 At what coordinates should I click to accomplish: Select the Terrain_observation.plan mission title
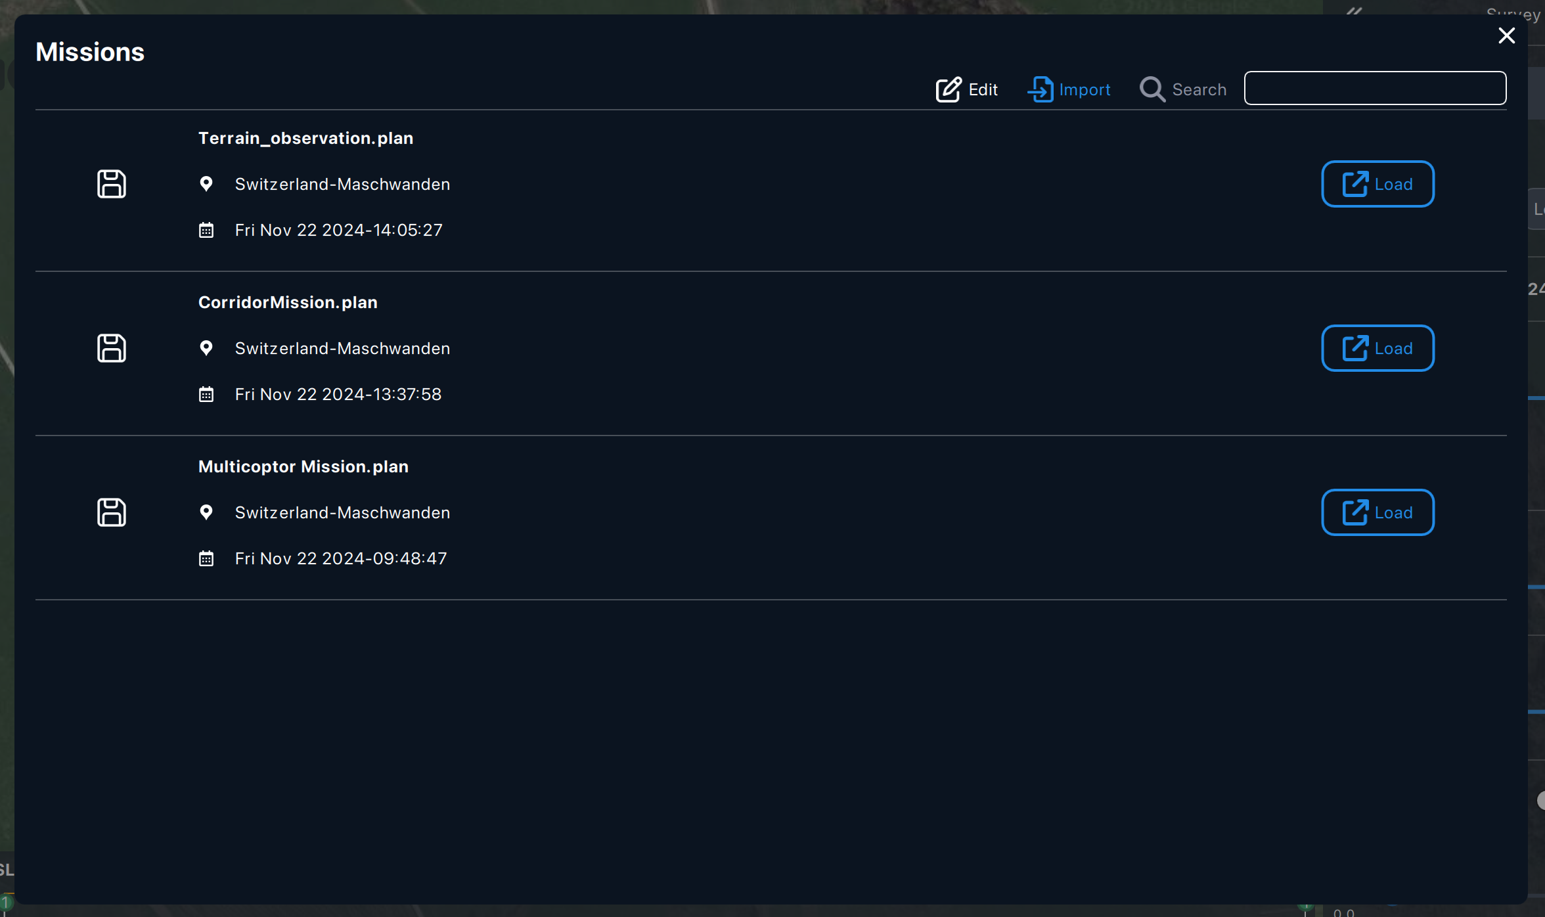click(305, 138)
